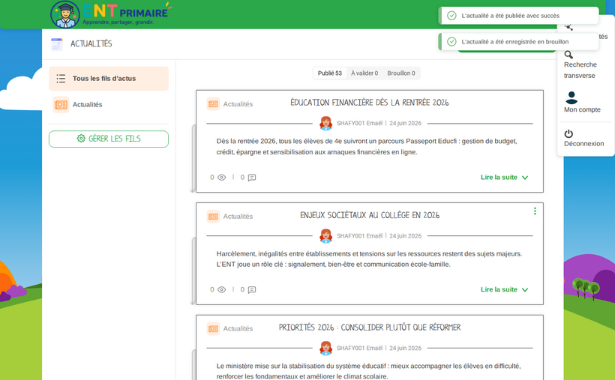Click comments icon on Éducation financière card

(x=252, y=178)
